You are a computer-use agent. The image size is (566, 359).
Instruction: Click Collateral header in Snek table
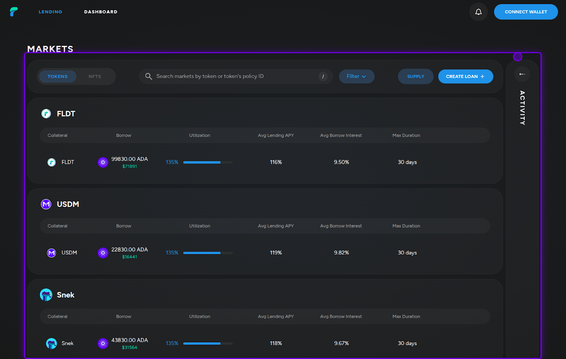pyautogui.click(x=57, y=317)
